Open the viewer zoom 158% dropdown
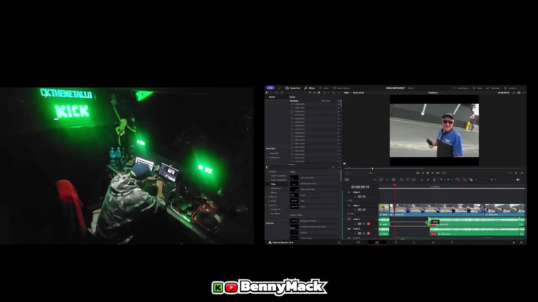The height and width of the screenshot is (302, 538). point(347,93)
